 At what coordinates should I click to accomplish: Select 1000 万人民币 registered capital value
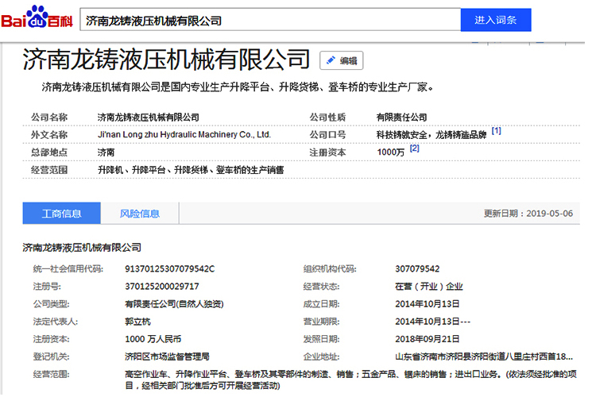153,339
